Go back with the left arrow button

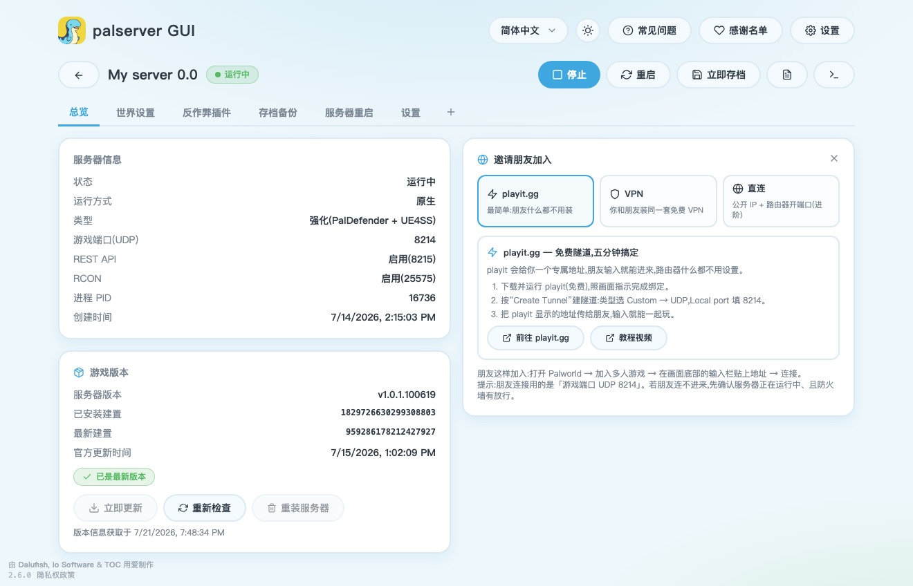(x=78, y=75)
